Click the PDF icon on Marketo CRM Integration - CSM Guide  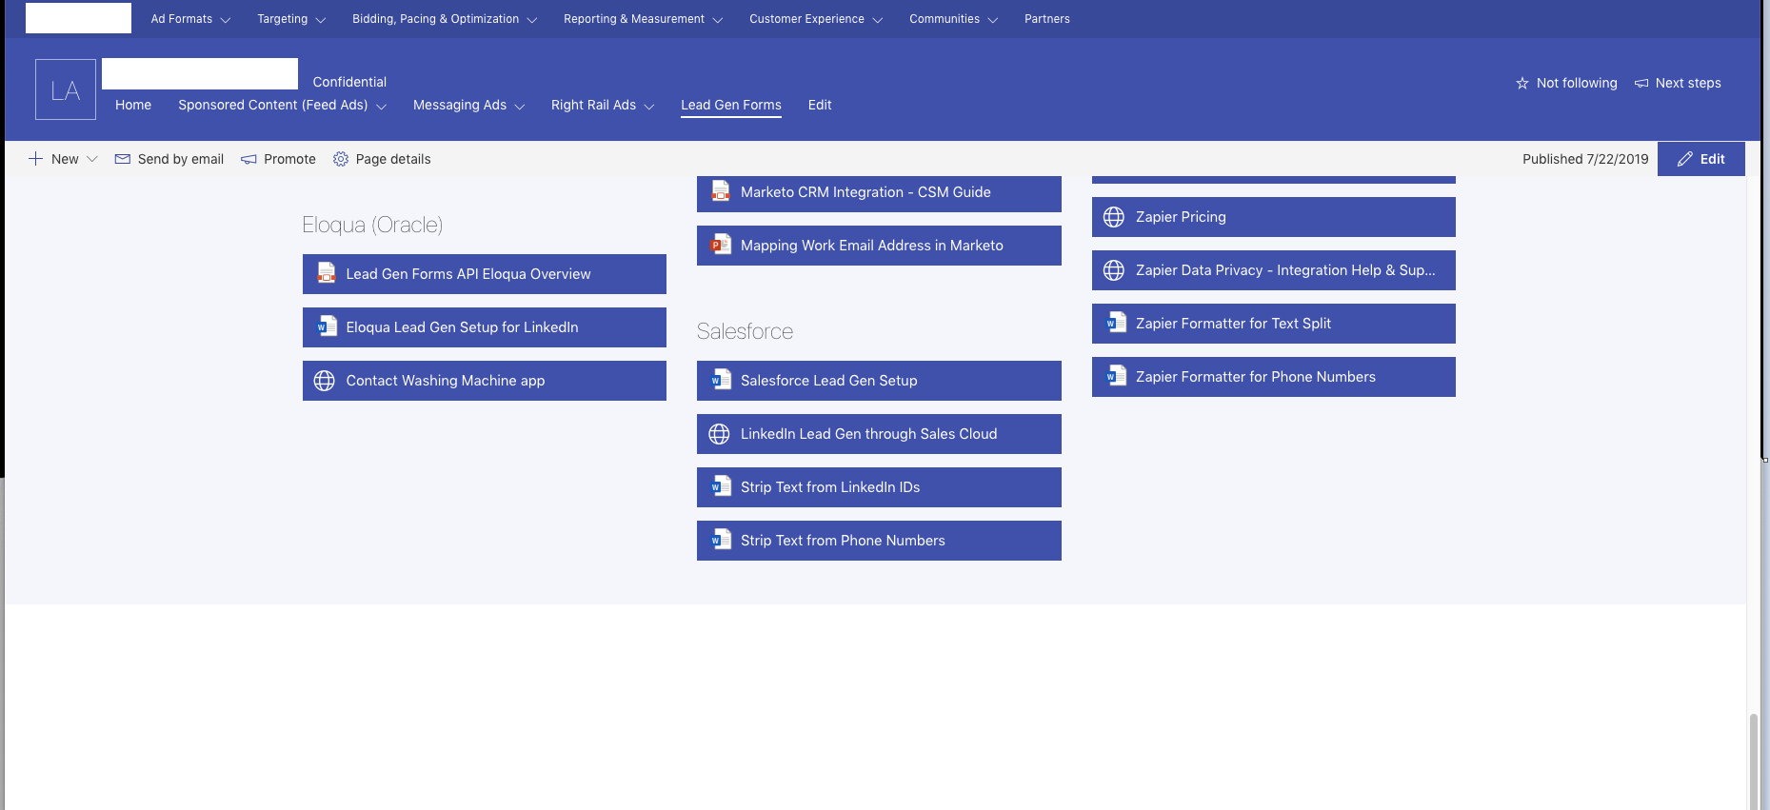721,191
